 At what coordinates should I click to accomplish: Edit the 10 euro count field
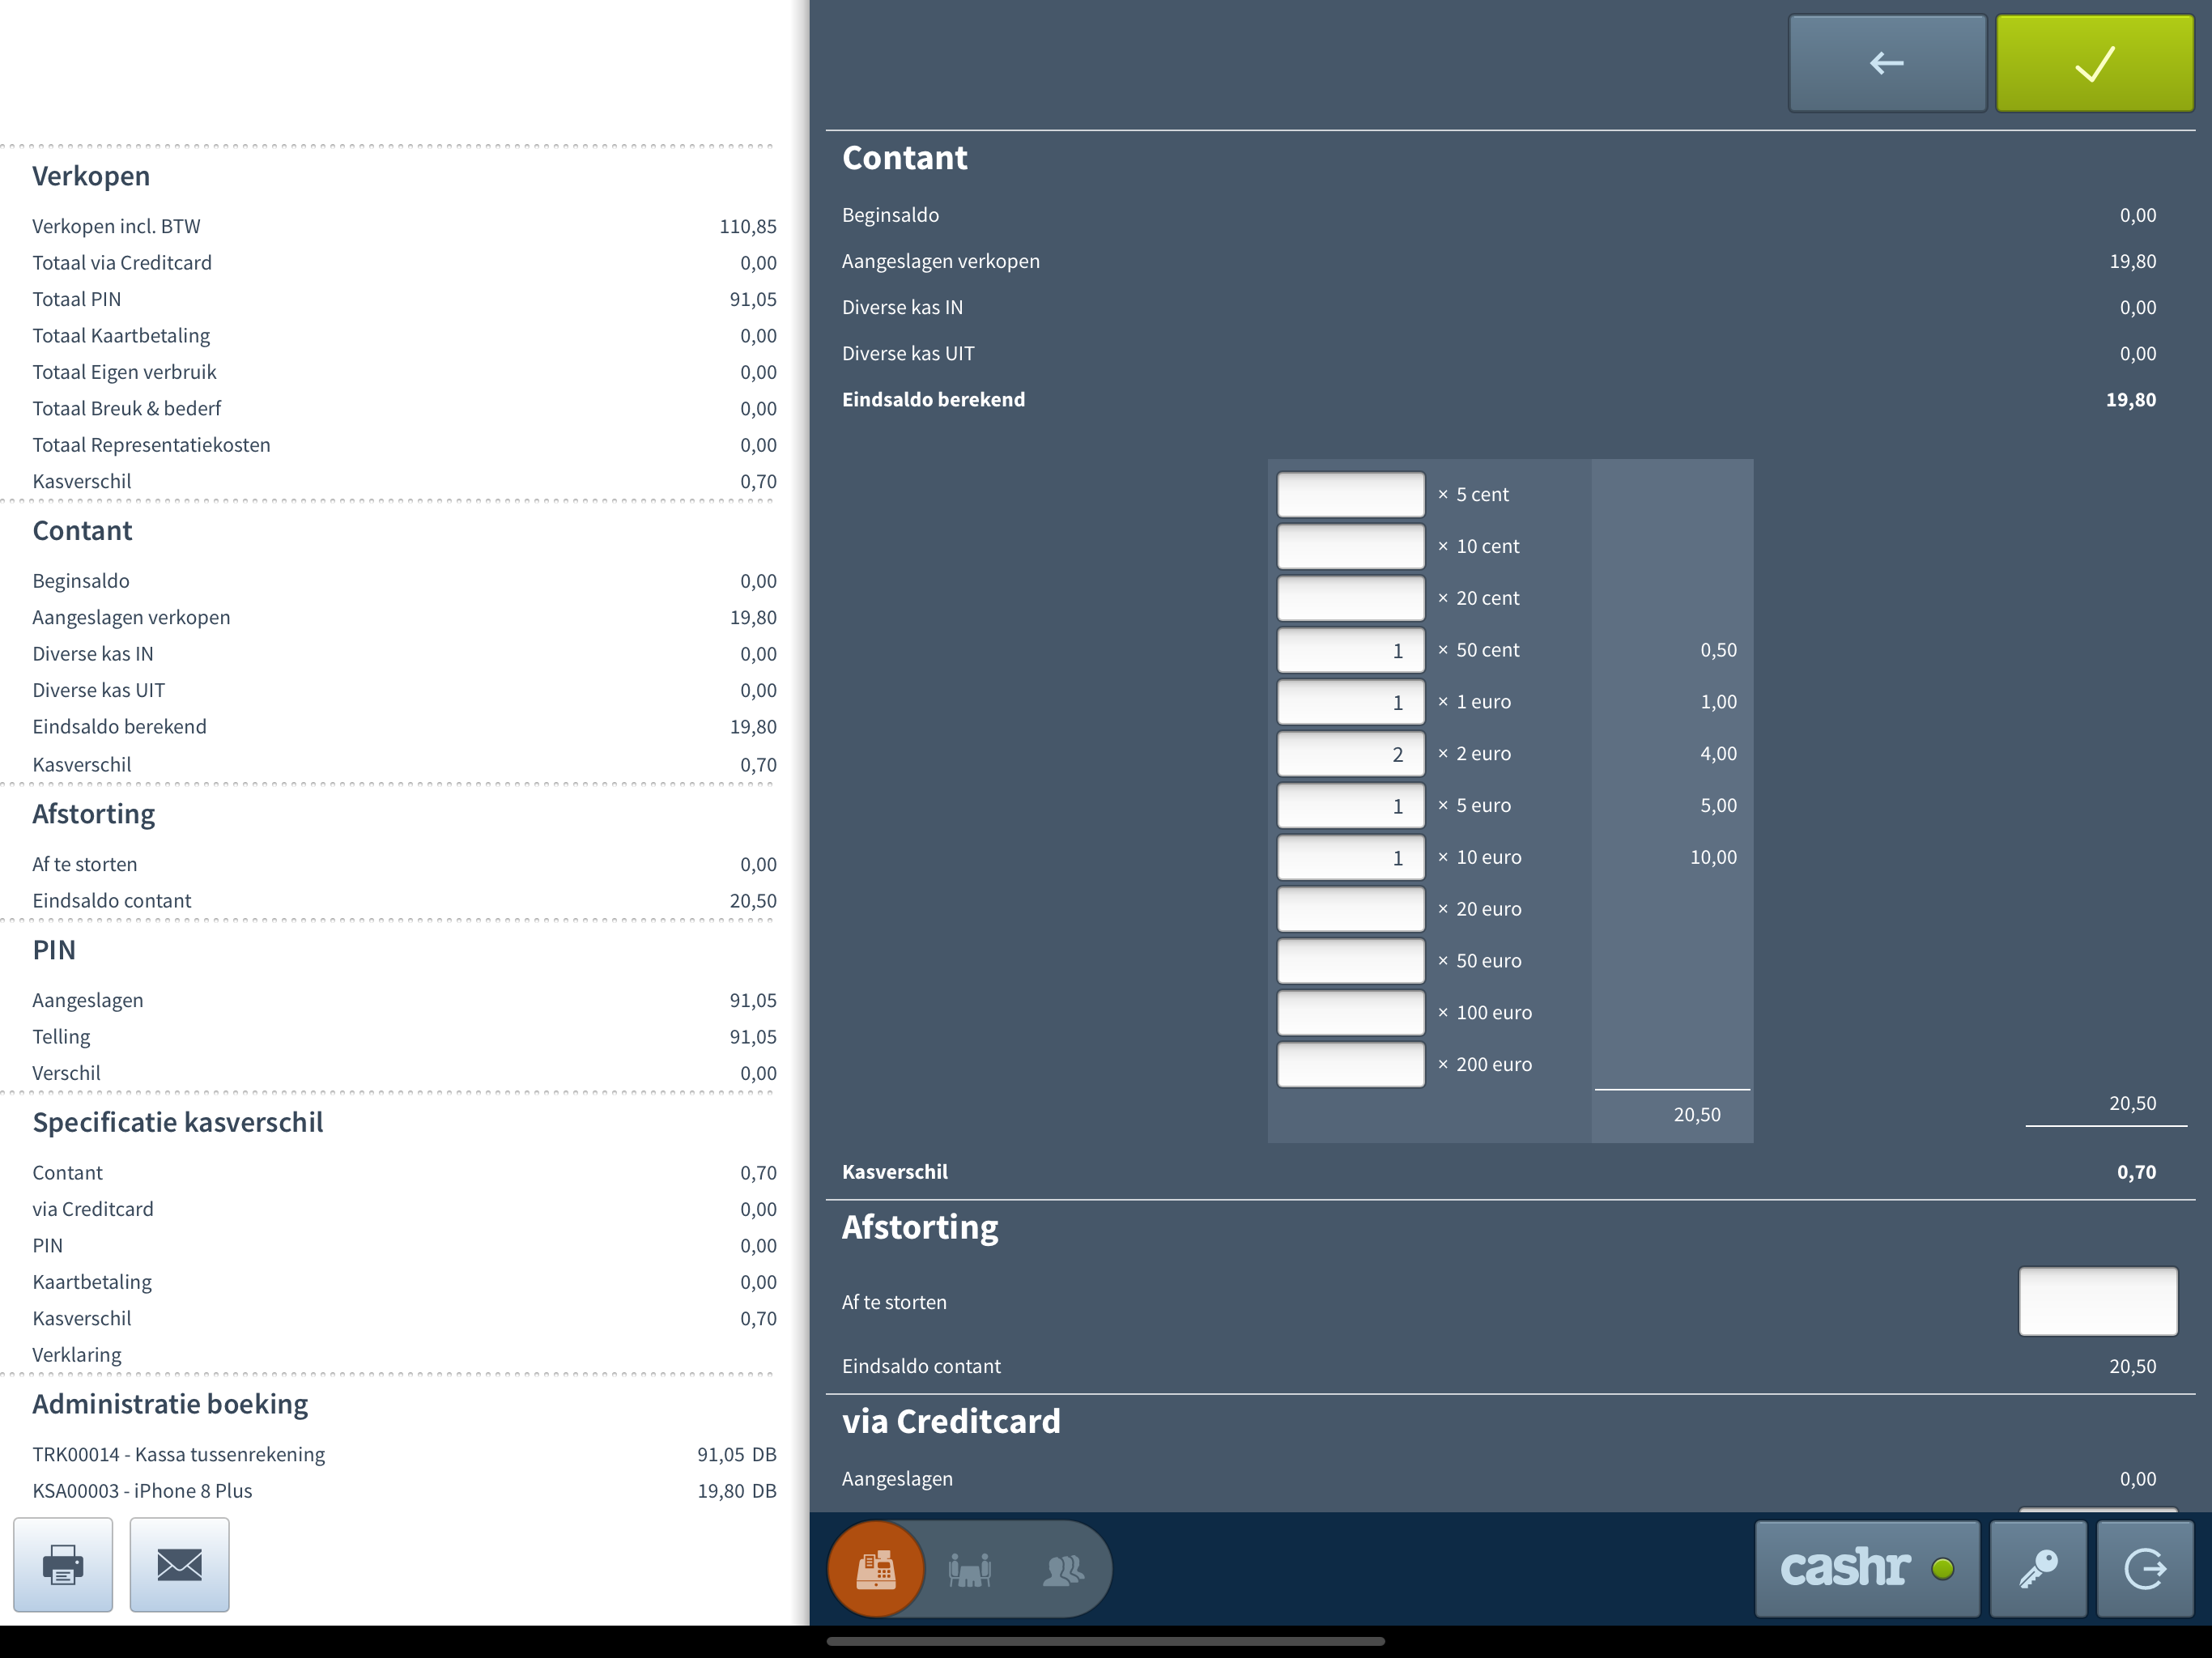(x=1350, y=858)
